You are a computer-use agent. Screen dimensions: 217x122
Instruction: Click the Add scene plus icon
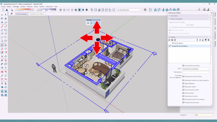tap(172, 40)
